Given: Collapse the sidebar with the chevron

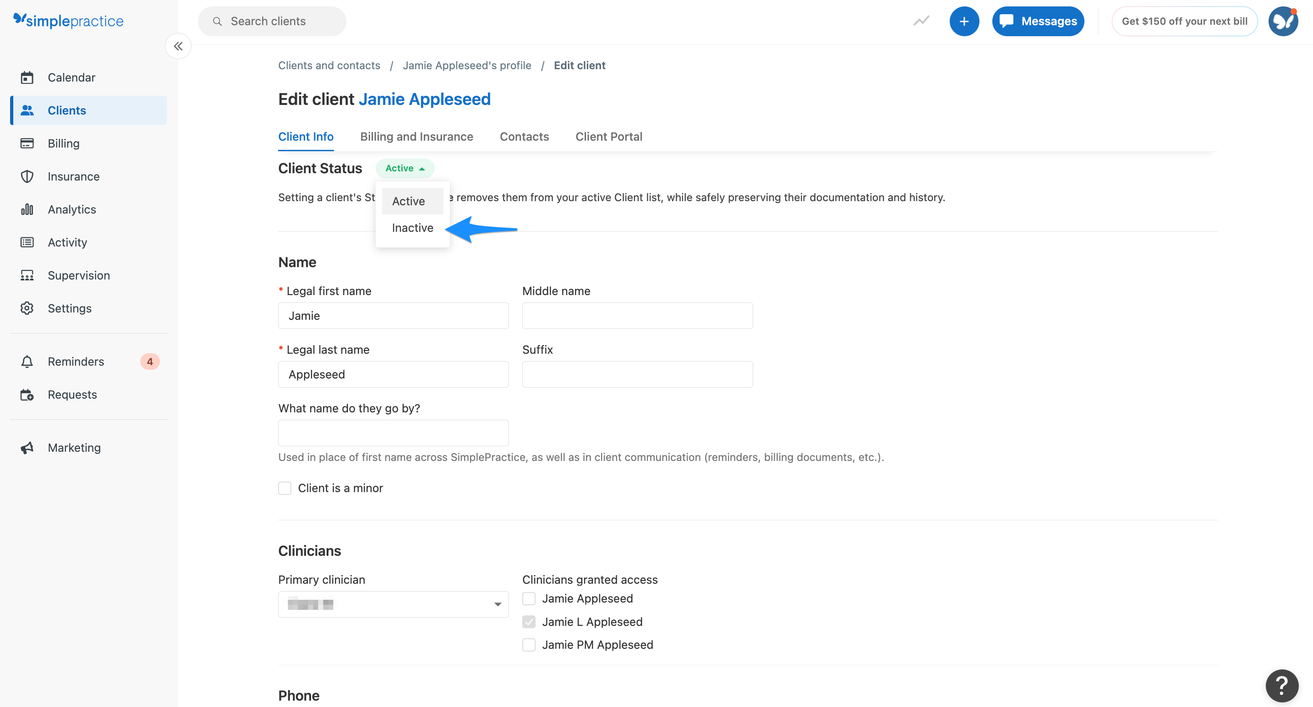Looking at the screenshot, I should (178, 46).
